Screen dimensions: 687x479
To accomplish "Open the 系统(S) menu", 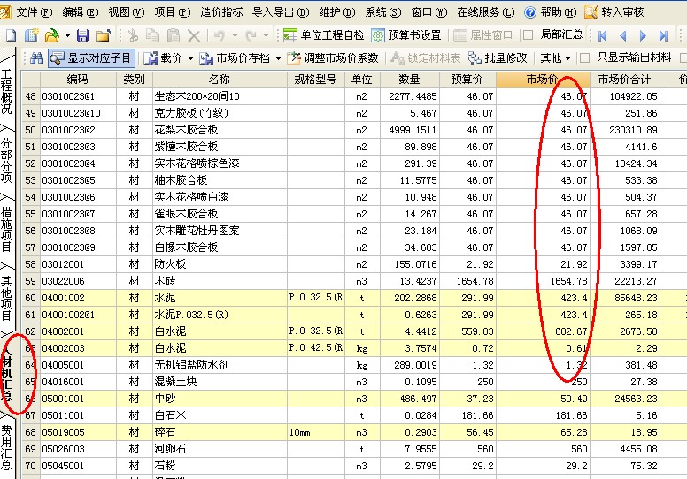I will (383, 12).
